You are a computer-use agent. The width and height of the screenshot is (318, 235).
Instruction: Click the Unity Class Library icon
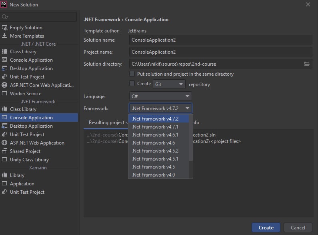[4, 159]
